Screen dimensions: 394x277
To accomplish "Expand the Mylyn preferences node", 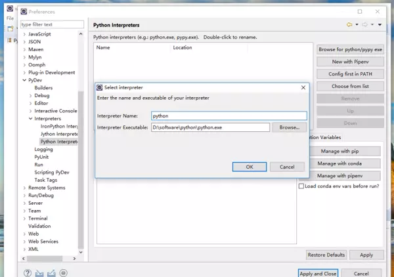I will tap(24, 57).
